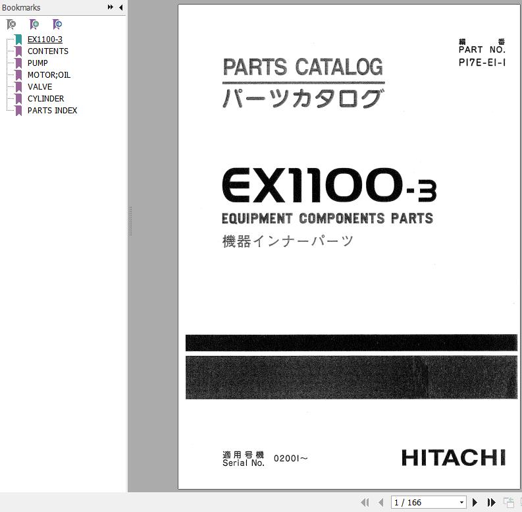Click the purple bookmark icon beside CONTENTS
522x512 pixels.
pos(18,51)
